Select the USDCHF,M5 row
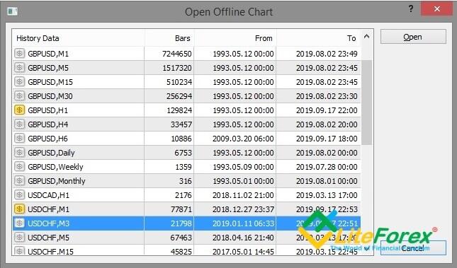This screenshot has height=268, width=457. tap(186, 238)
